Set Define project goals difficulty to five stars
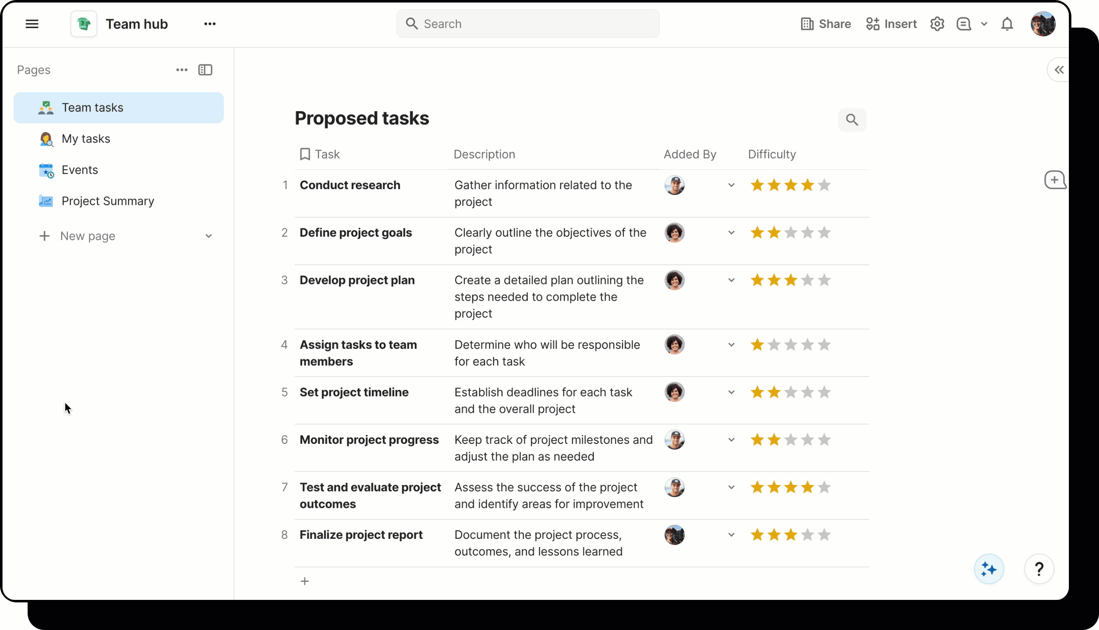 (x=824, y=233)
